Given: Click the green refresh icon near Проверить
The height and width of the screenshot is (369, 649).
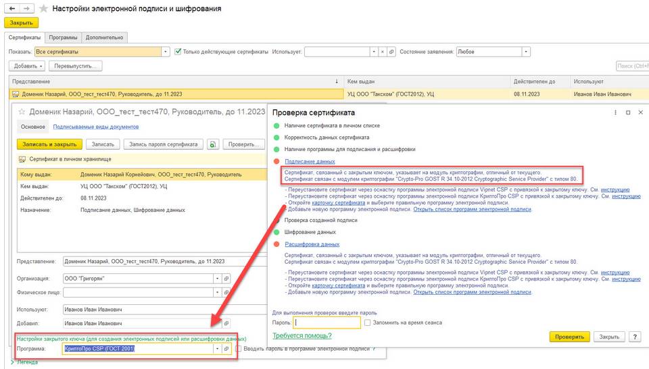Looking at the screenshot, I should click(x=213, y=144).
